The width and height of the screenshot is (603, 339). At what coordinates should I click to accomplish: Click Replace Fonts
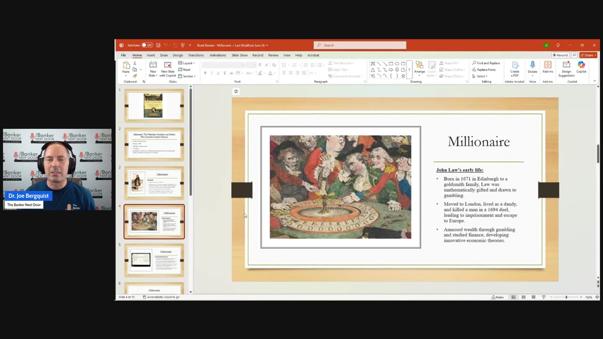(x=484, y=70)
